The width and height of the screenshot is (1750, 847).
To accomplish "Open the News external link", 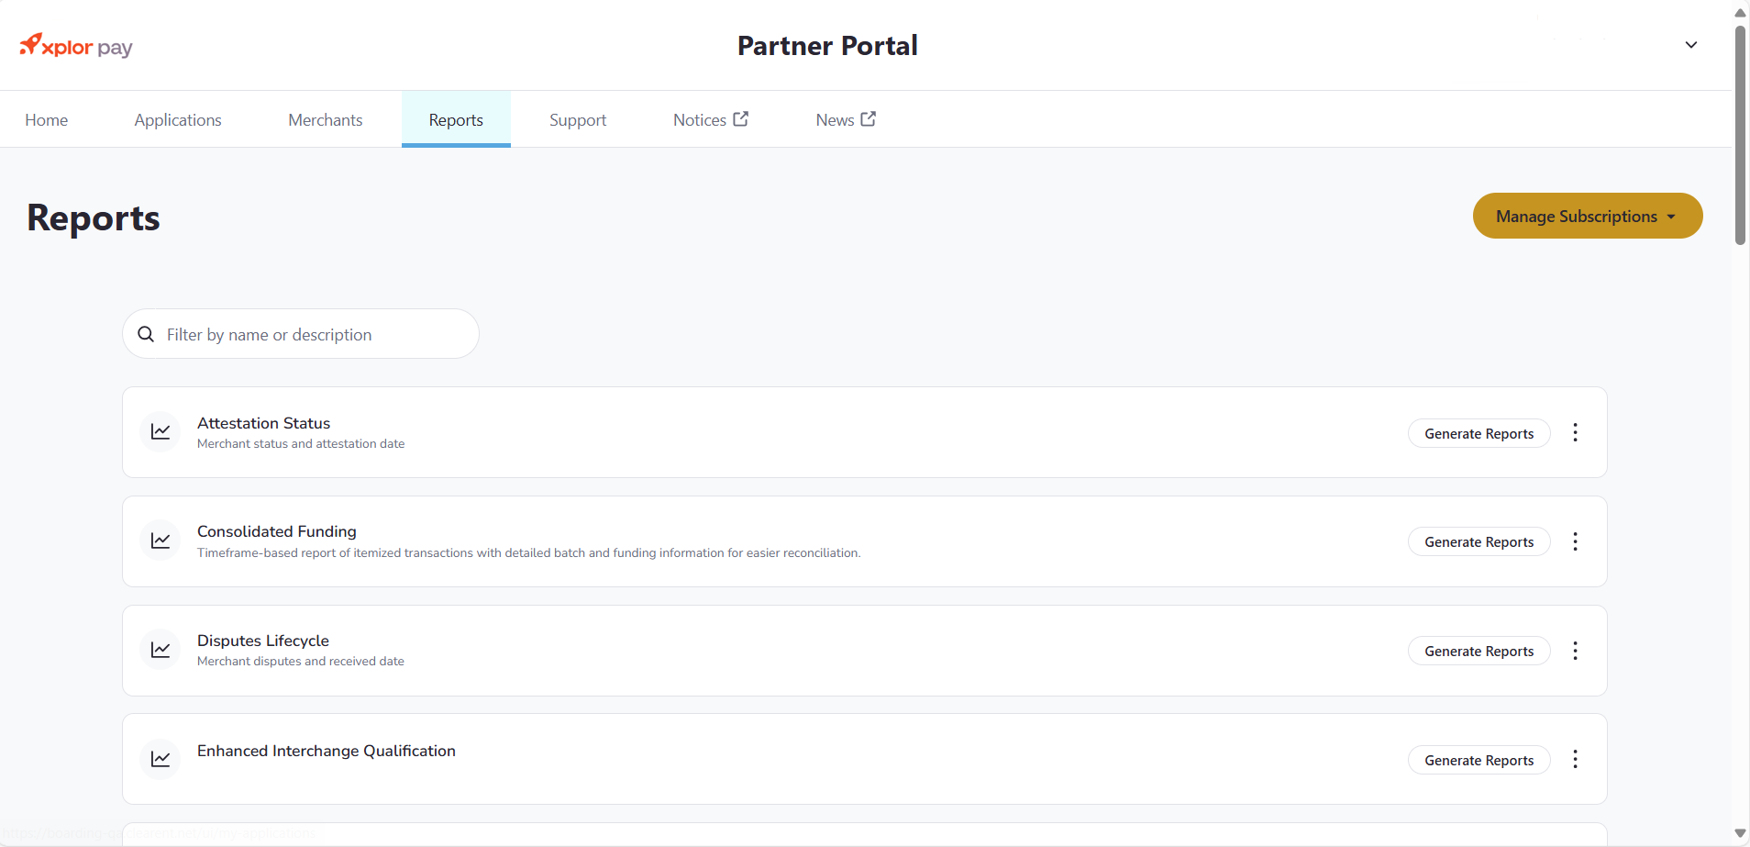I will pos(845,120).
